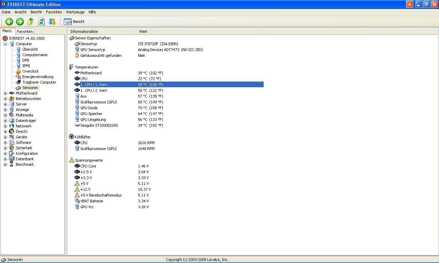439x263 pixels.
Task: Click the Tragbarer Computer laptop icon
Action: (x=19, y=82)
